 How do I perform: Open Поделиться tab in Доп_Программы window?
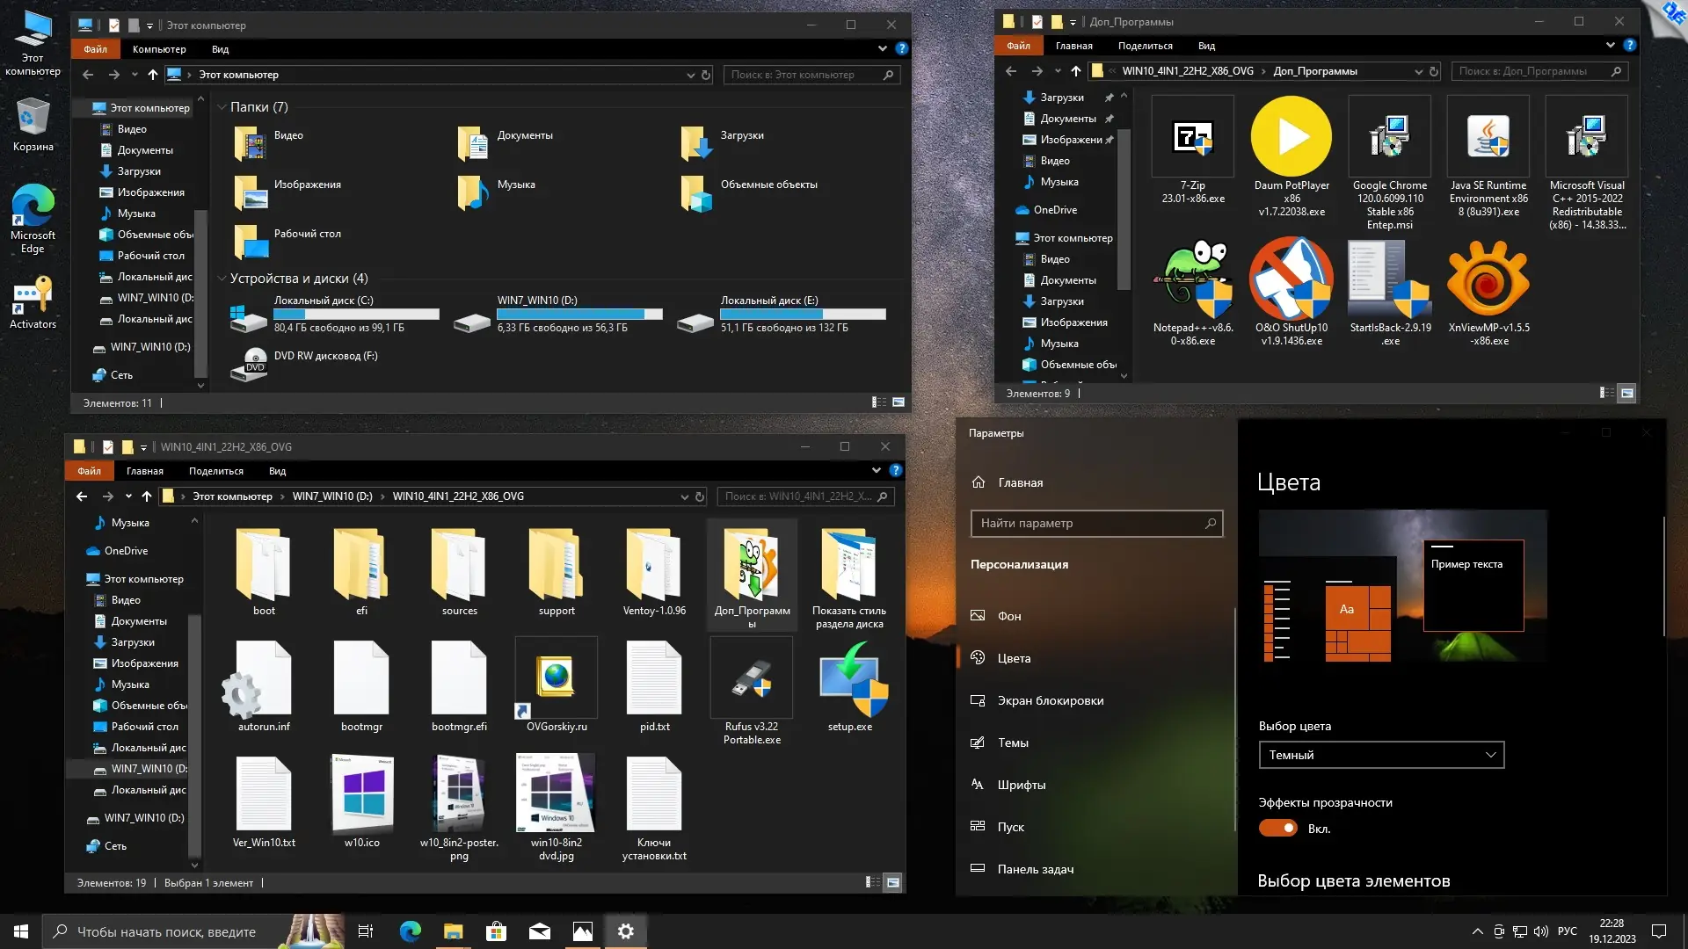[x=1145, y=46]
